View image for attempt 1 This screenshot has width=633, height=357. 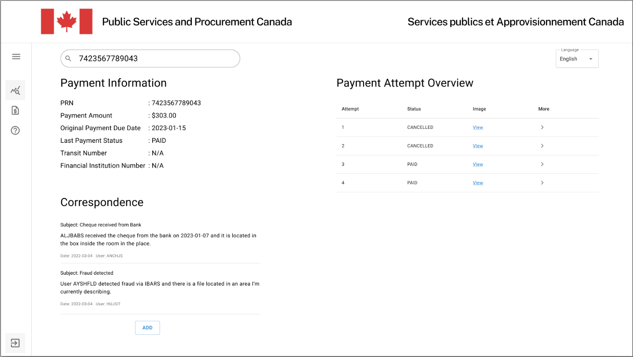(478, 128)
